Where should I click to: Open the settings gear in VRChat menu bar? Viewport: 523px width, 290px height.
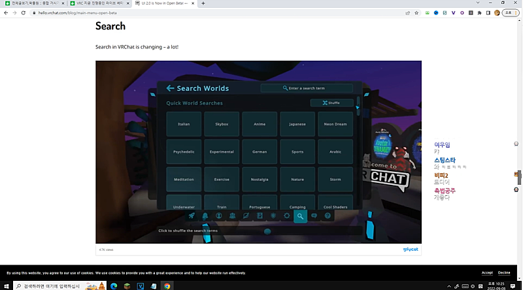pos(287,216)
